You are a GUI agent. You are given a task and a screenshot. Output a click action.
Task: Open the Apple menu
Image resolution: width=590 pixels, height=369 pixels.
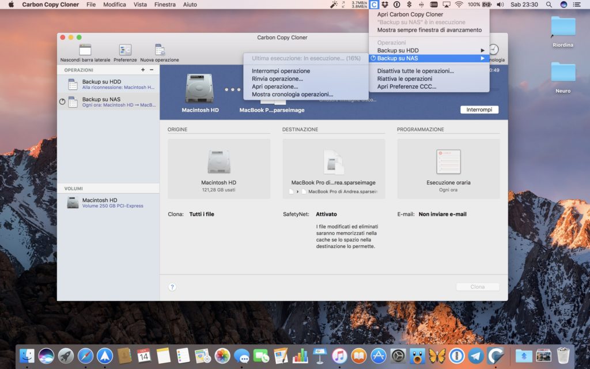click(11, 5)
